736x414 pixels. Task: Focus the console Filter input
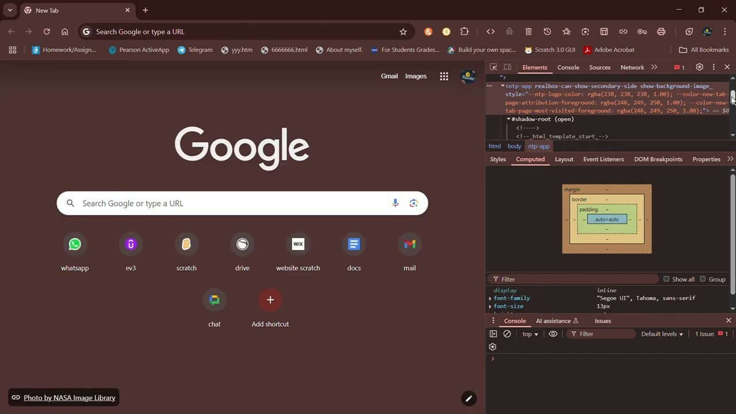click(x=601, y=334)
